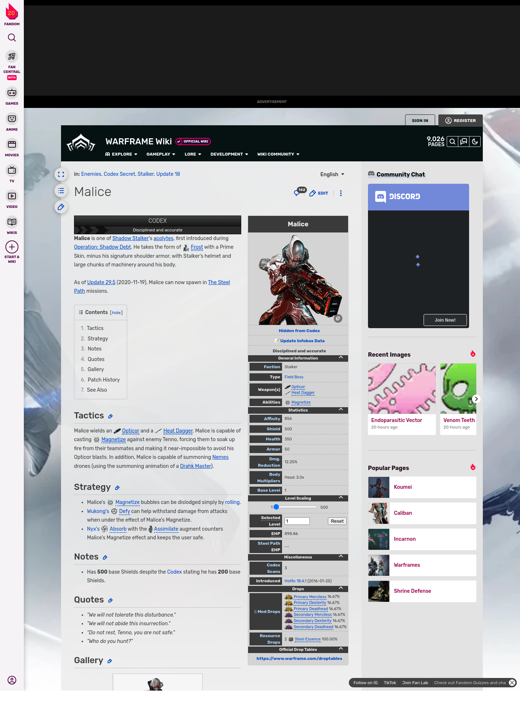
Task: Edit the Quotes section
Action: (110, 600)
